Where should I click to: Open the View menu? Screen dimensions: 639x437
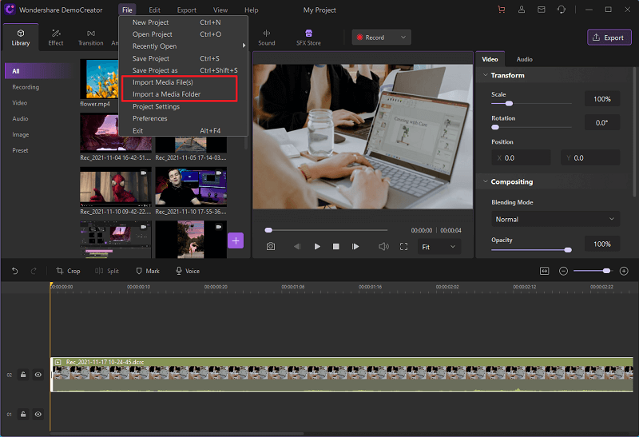point(220,10)
